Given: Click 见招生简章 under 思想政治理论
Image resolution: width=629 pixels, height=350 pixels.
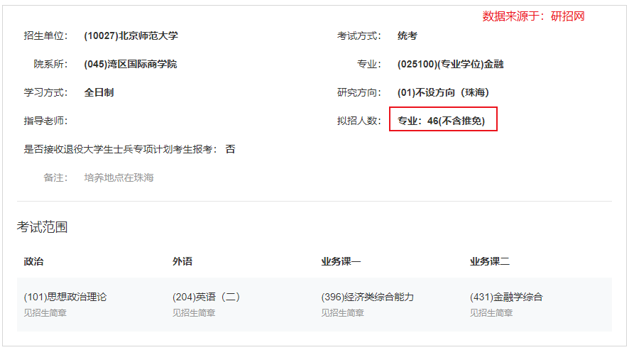Looking at the screenshot, I should (45, 313).
